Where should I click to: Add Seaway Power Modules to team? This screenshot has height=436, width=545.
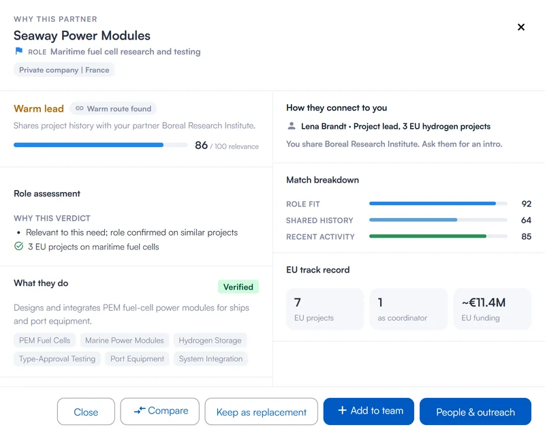point(369,411)
